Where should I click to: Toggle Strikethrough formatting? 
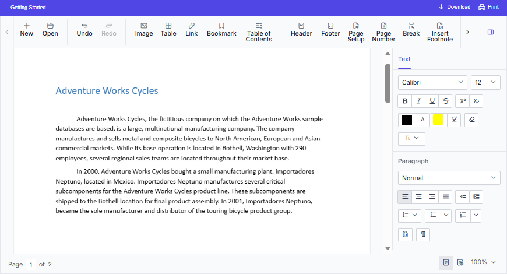(x=446, y=101)
